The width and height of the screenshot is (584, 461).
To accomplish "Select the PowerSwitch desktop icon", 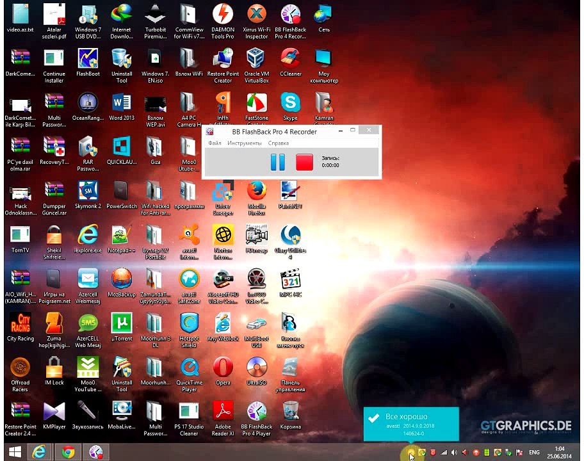I will point(122,195).
